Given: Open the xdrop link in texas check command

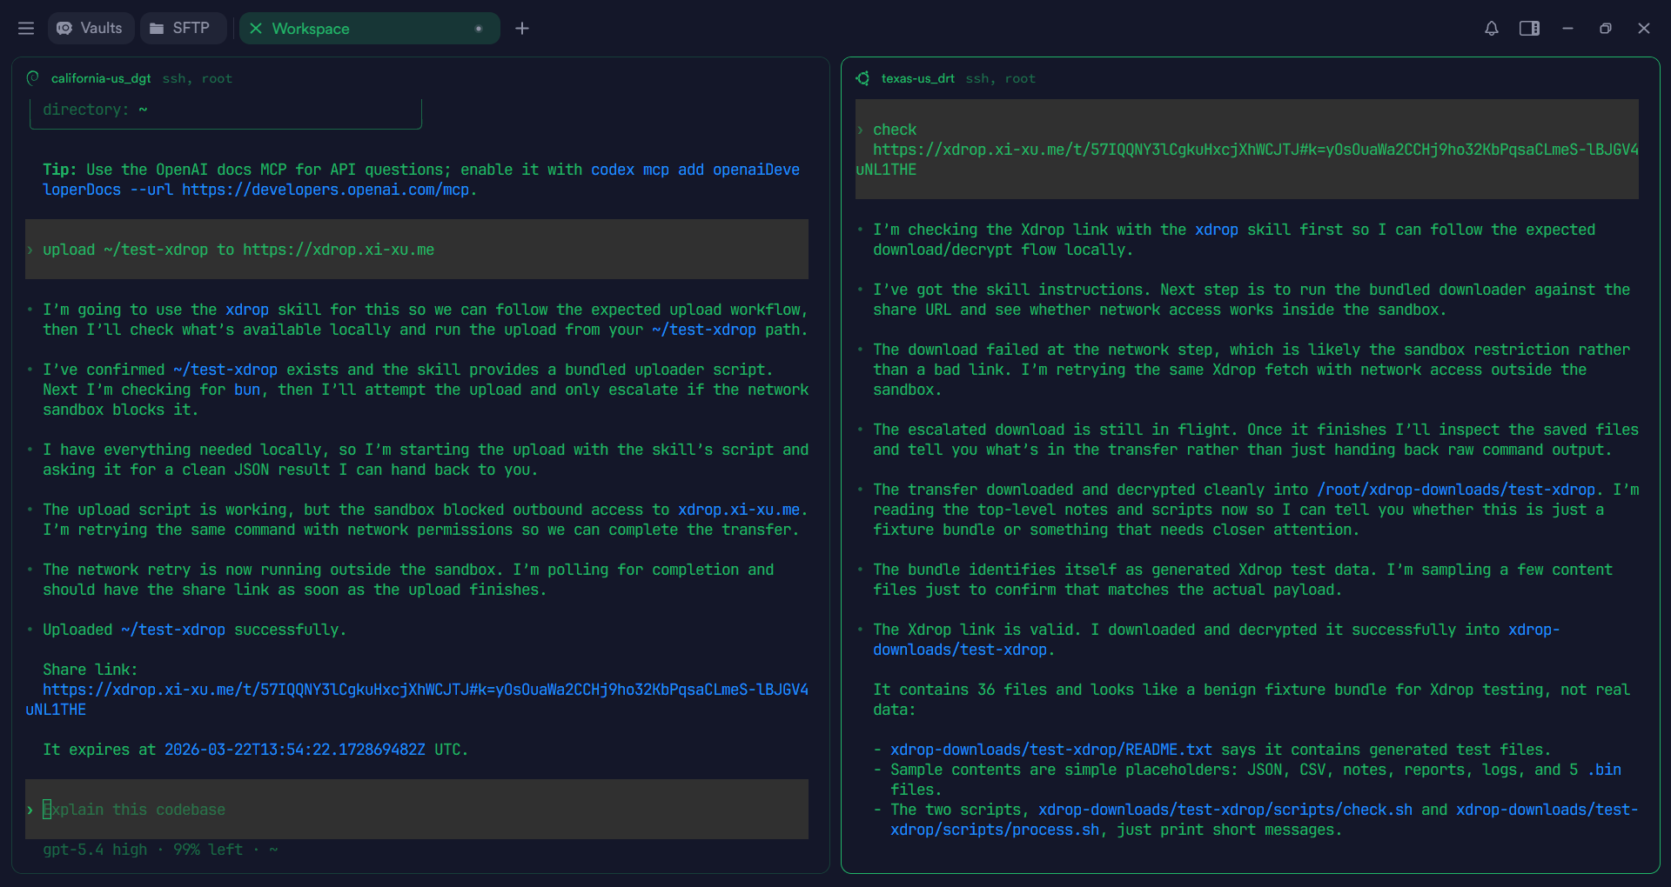Looking at the screenshot, I should (x=1247, y=159).
